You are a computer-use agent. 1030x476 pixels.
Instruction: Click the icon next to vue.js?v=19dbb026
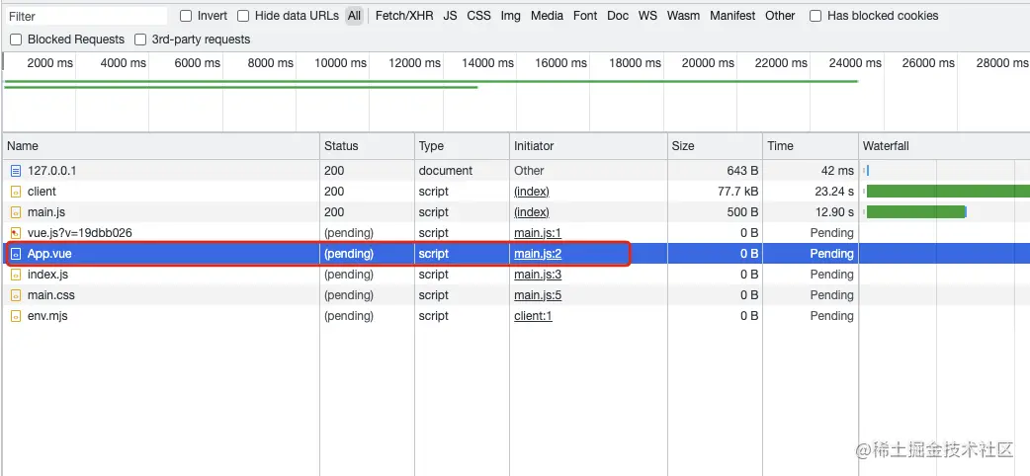[x=16, y=233]
